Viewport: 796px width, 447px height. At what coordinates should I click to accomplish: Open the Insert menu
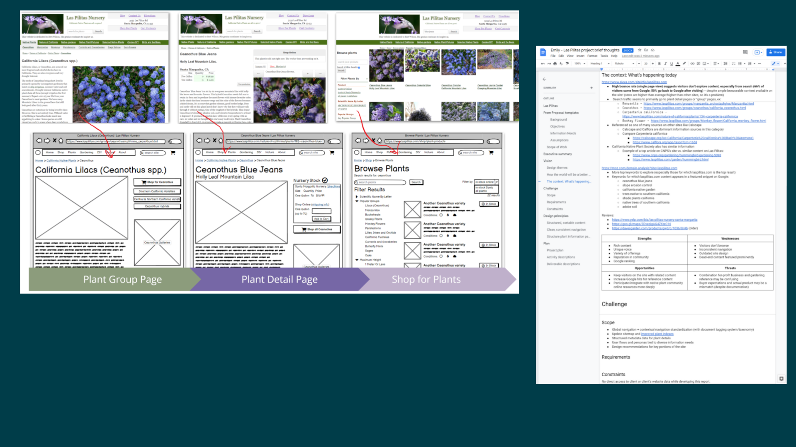(x=580, y=56)
